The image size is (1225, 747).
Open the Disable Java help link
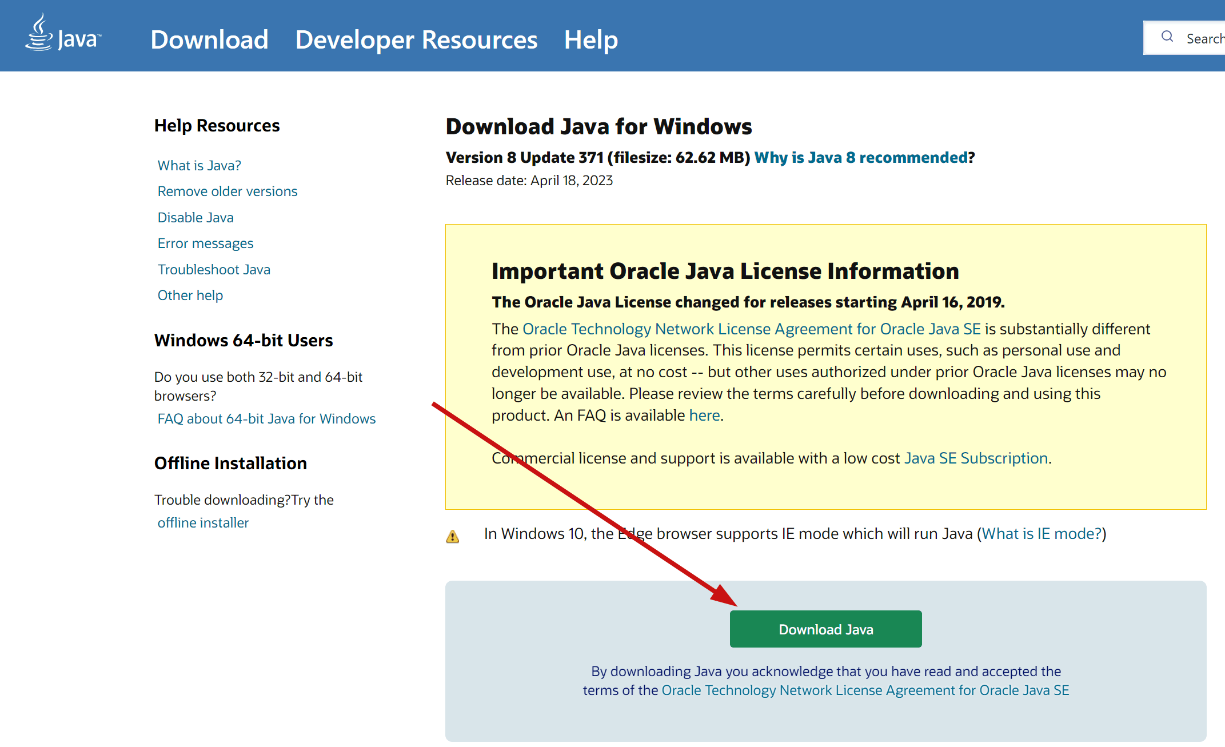[x=195, y=217]
